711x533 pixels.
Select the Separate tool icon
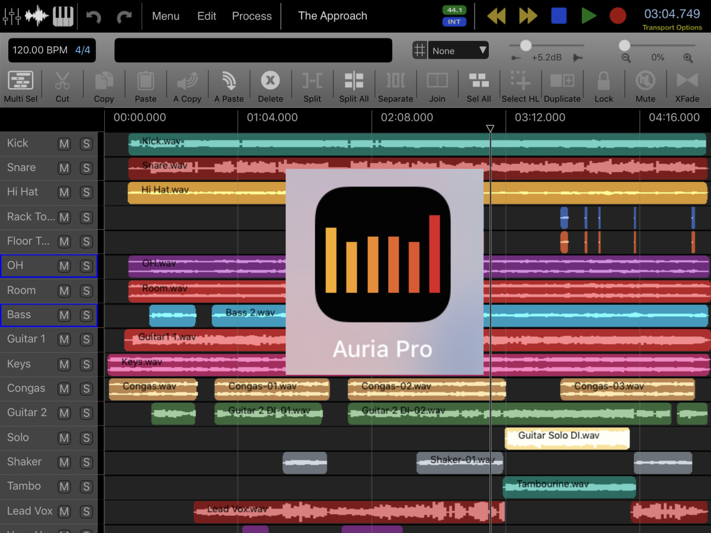click(x=395, y=87)
